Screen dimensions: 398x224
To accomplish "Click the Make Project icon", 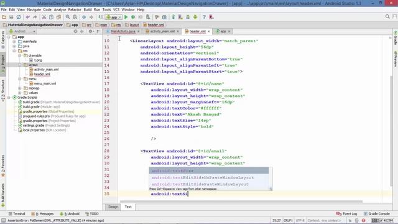I will pos(101,17).
